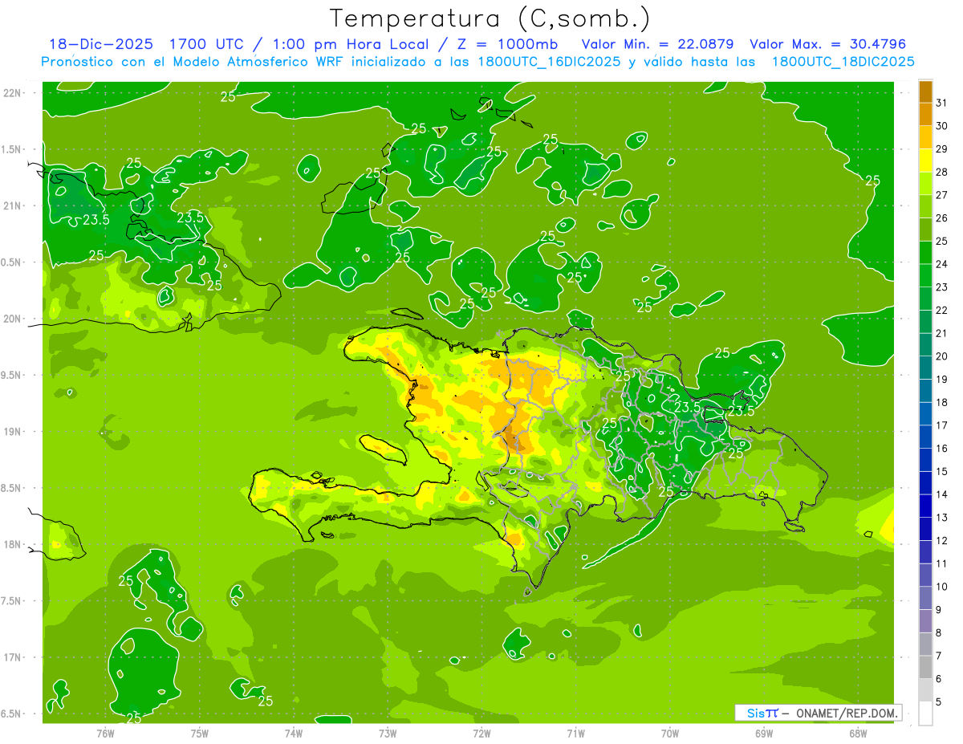
Task: Click the '19N' latitude axis label
Action: [x=14, y=432]
